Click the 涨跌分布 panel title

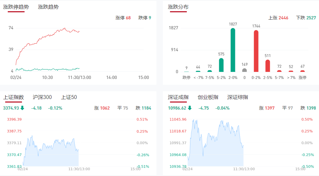pos(178,7)
